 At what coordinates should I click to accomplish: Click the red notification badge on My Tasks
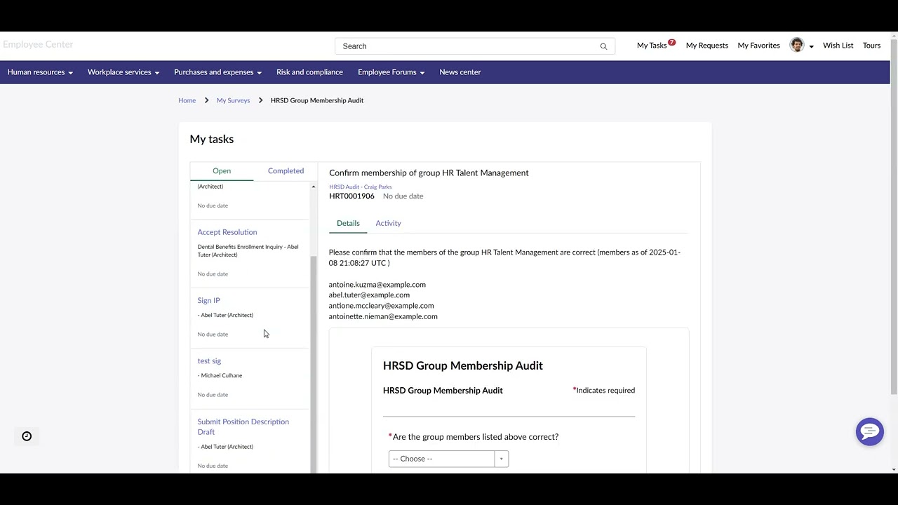point(671,42)
